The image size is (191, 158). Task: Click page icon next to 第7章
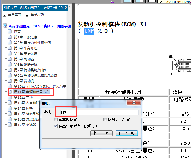(x=10, y=70)
